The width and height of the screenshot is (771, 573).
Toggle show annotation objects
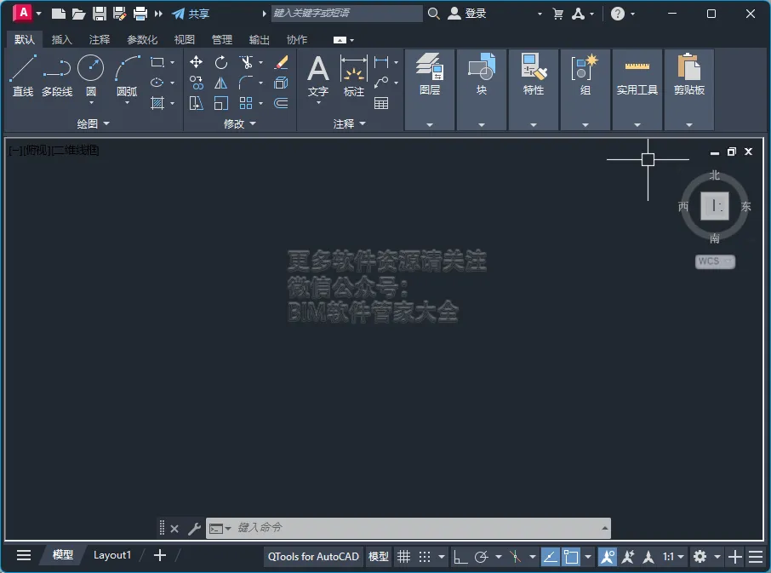tap(608, 557)
